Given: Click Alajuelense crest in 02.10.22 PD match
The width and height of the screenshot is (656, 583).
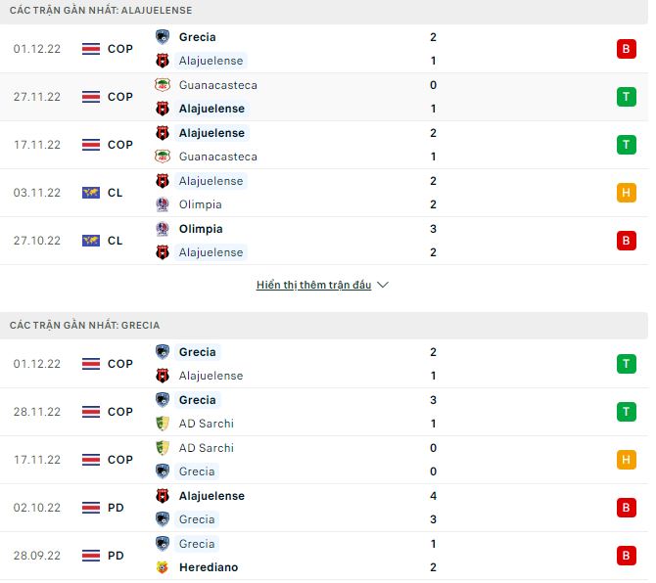Looking at the screenshot, I should coord(163,496).
